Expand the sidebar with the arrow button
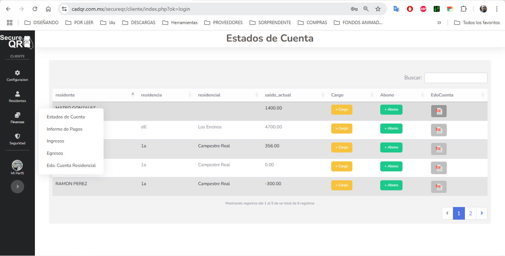The image size is (505, 256). [17, 187]
